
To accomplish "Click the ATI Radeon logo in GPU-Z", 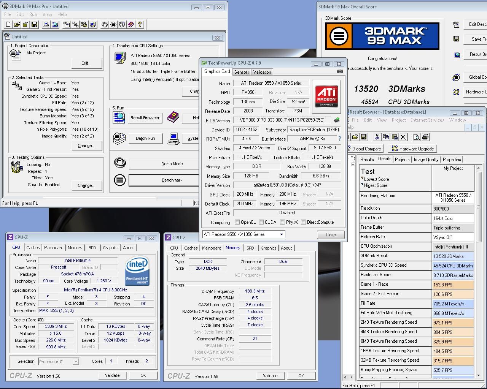I will click(326, 96).
